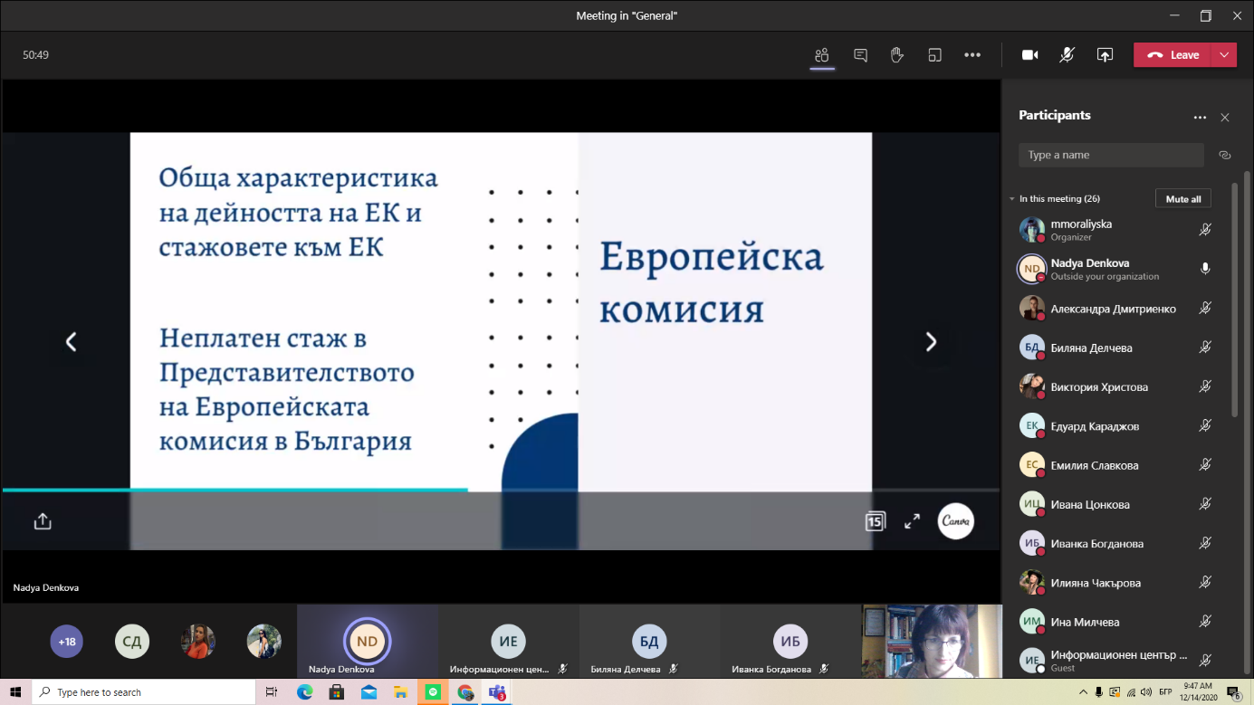Toggle the Show participants panel icon

pos(822,55)
